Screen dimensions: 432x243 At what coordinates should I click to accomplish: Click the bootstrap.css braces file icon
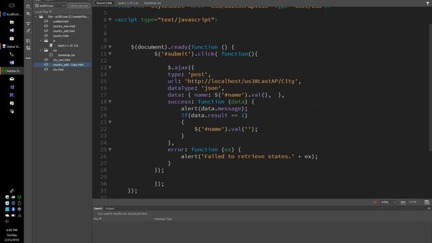[x=51, y=55]
